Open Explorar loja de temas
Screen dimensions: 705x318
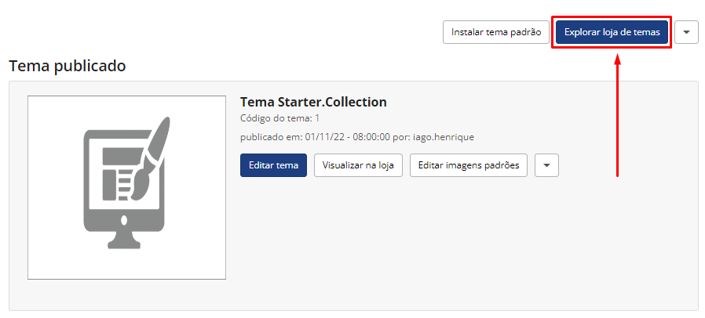(x=612, y=32)
